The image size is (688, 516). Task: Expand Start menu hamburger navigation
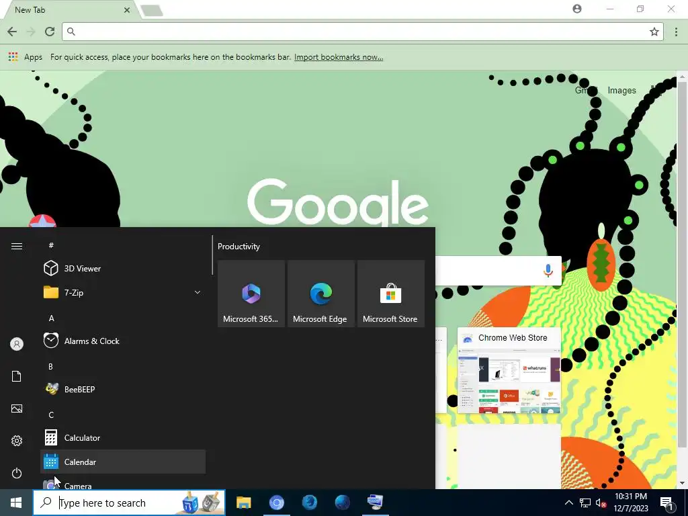coord(17,246)
